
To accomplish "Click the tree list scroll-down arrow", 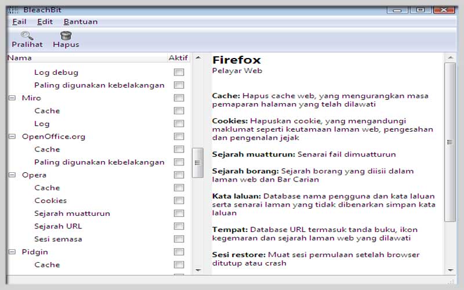I will tap(198, 270).
